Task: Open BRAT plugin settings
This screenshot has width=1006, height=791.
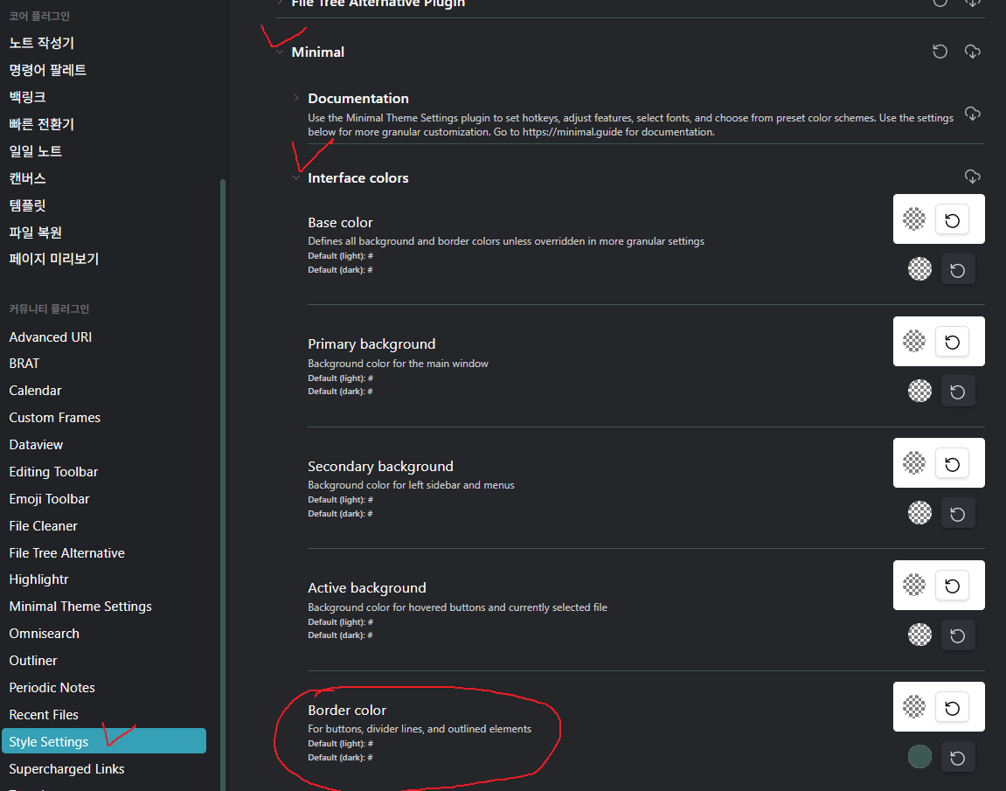Action: click(x=24, y=364)
